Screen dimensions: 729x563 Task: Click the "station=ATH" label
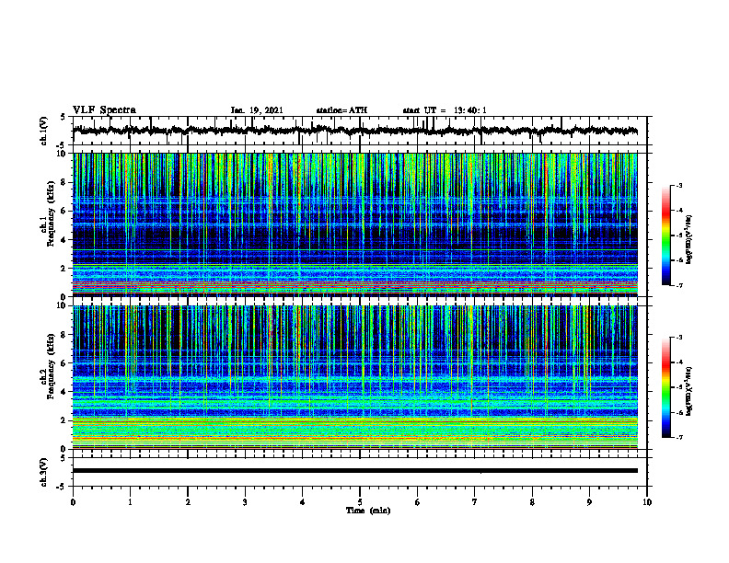click(341, 110)
